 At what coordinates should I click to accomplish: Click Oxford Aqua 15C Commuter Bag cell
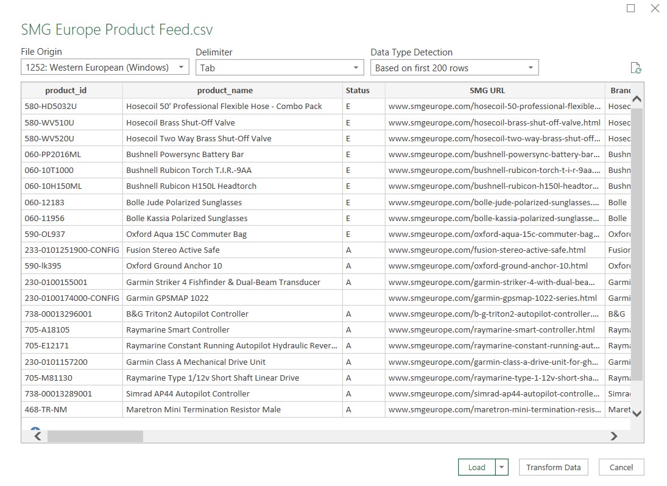232,234
